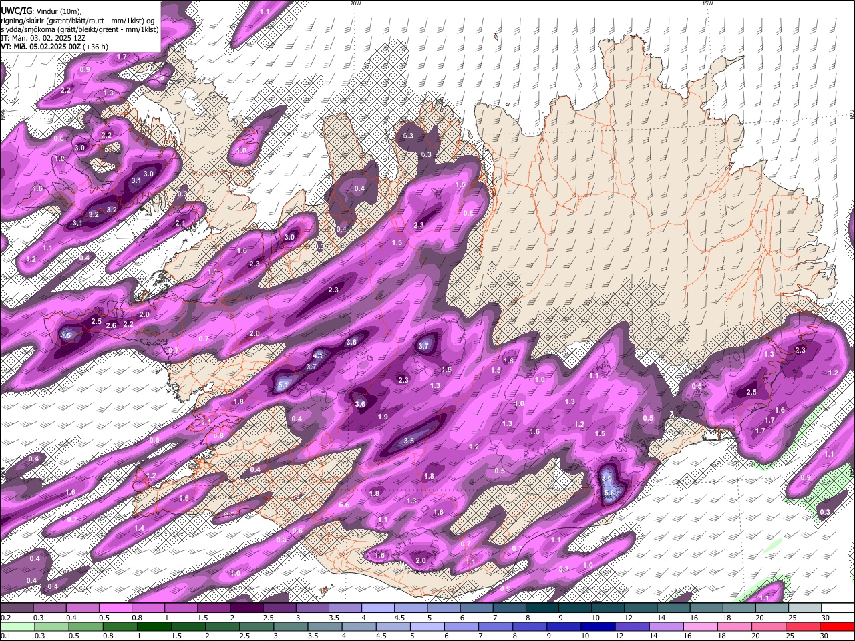Click the 'Vindur (10m)' header text
This screenshot has width=855, height=641.
(59, 11)
